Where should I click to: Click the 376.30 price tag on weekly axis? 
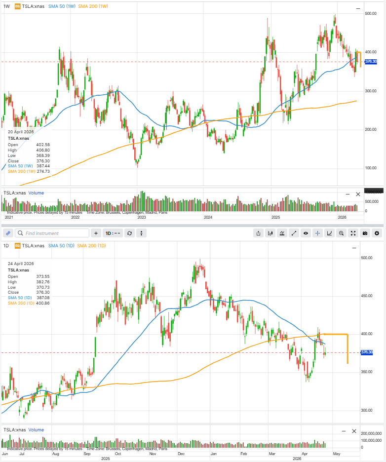371,62
